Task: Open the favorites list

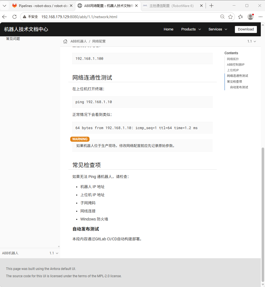Action: tap(240, 17)
